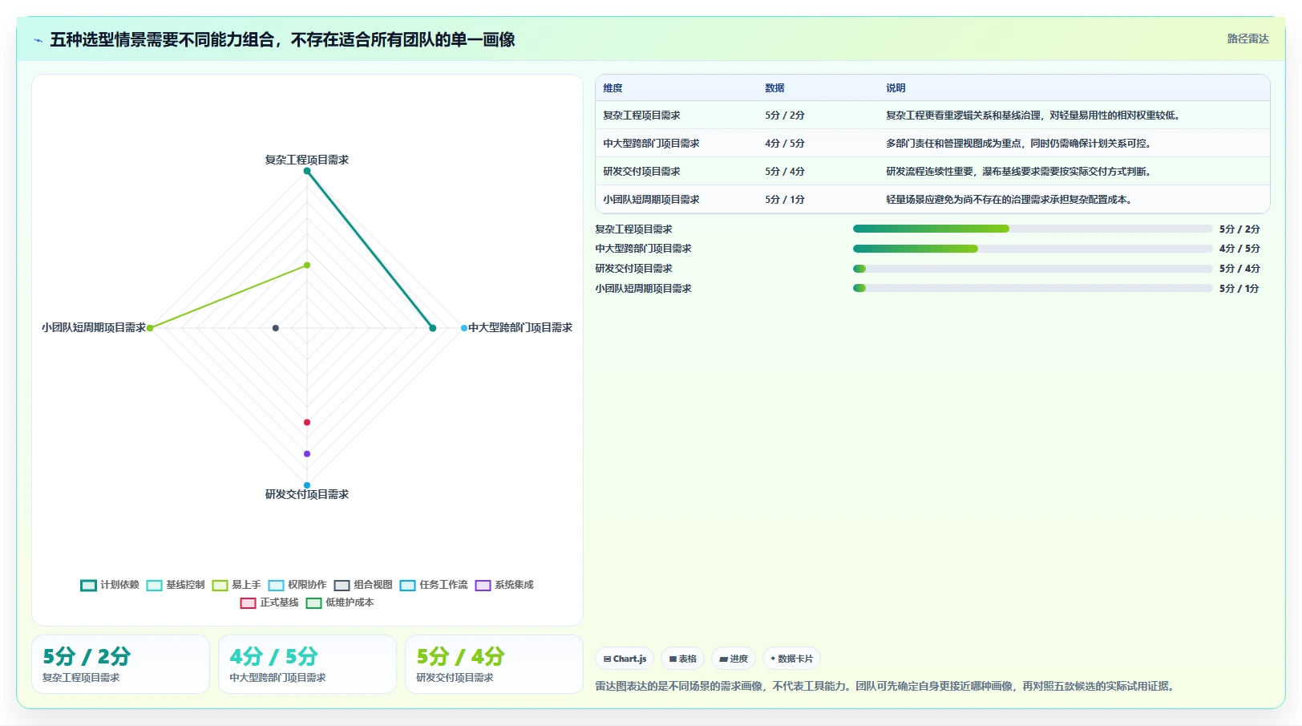This screenshot has width=1302, height=726.
Task: Click the 4分 / 5分 table value
Action: 784,144
